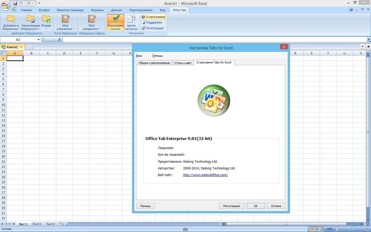Select row 10 header

[x=3, y=105]
